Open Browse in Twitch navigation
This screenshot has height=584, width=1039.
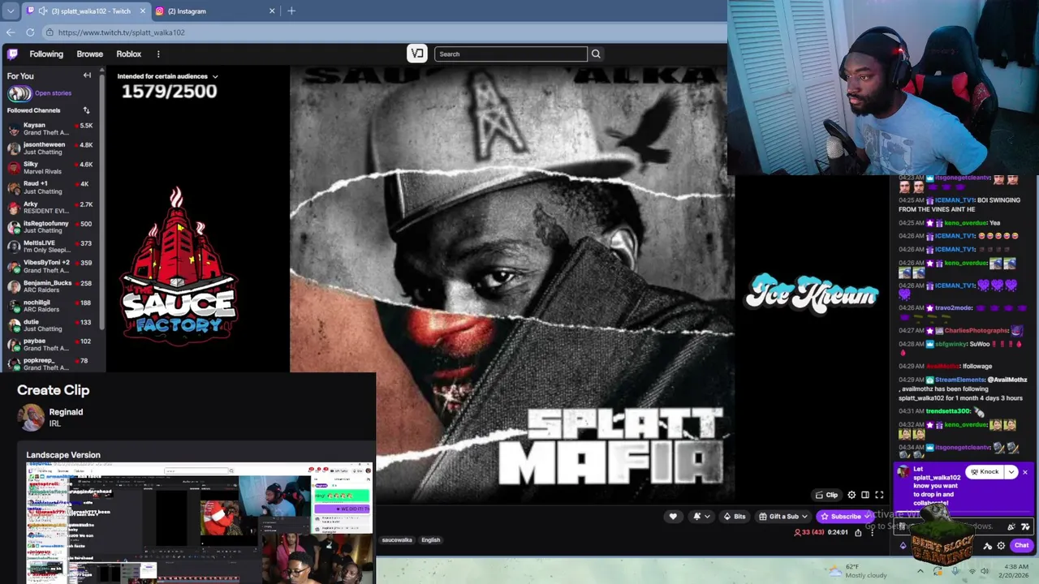pyautogui.click(x=89, y=54)
